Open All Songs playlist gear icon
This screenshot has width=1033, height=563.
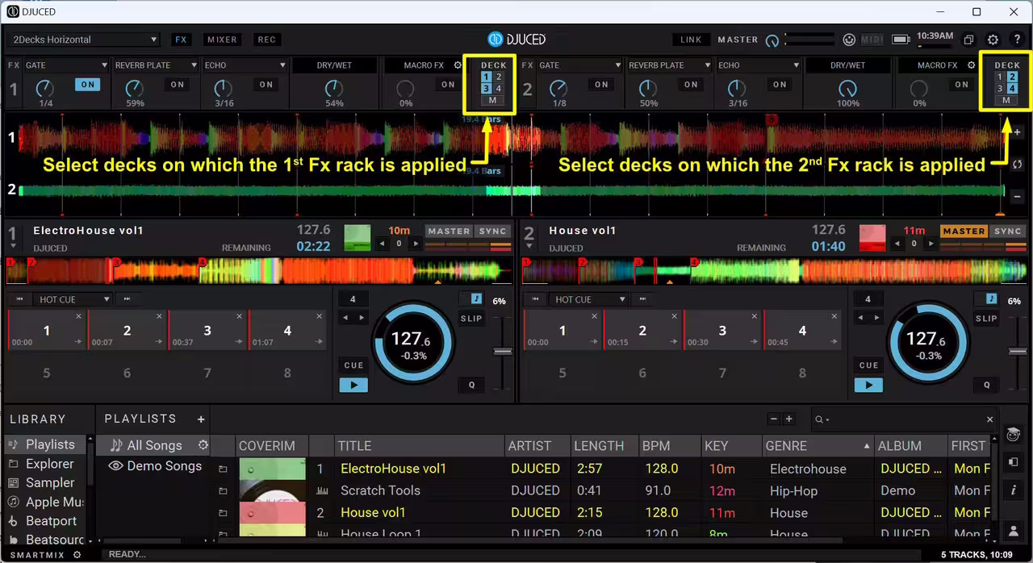click(203, 445)
